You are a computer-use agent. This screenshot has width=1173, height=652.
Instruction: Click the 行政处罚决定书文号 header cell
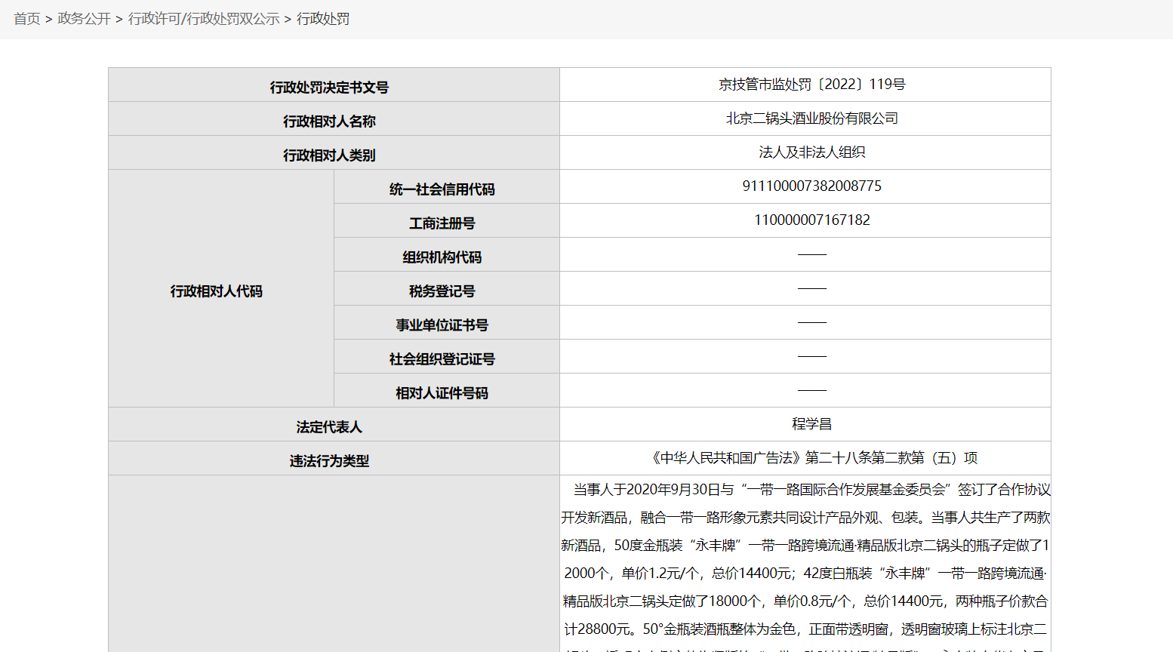334,85
